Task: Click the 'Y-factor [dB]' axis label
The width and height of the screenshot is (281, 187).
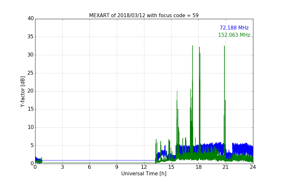Action: 22,92
